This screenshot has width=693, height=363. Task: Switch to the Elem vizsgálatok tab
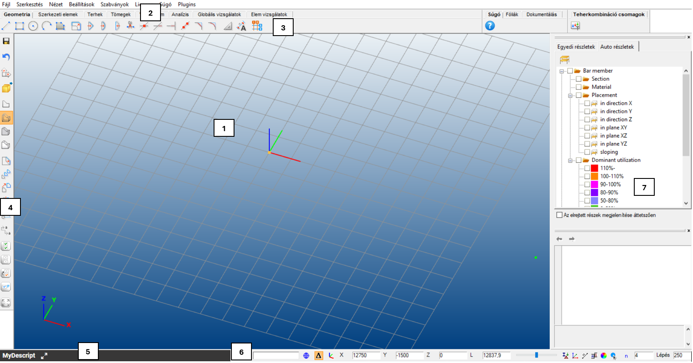click(x=269, y=14)
